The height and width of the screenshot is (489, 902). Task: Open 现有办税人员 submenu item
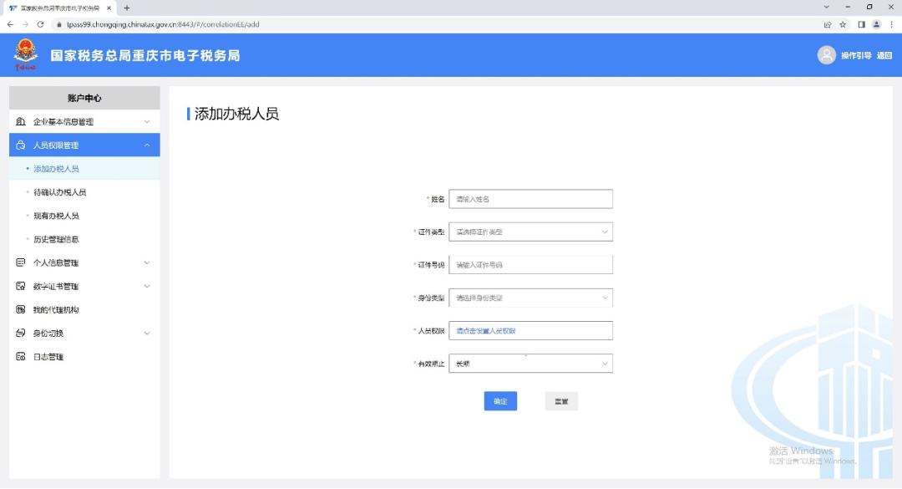(56, 216)
